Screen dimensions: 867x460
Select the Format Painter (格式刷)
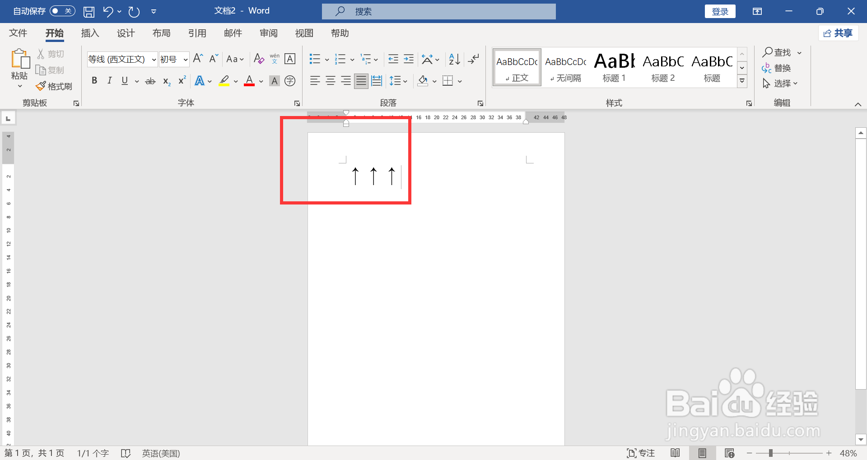coord(54,86)
